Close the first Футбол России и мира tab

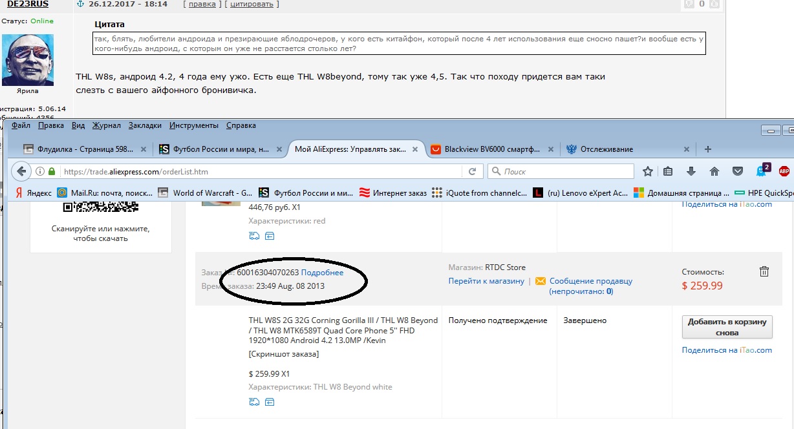coord(278,149)
